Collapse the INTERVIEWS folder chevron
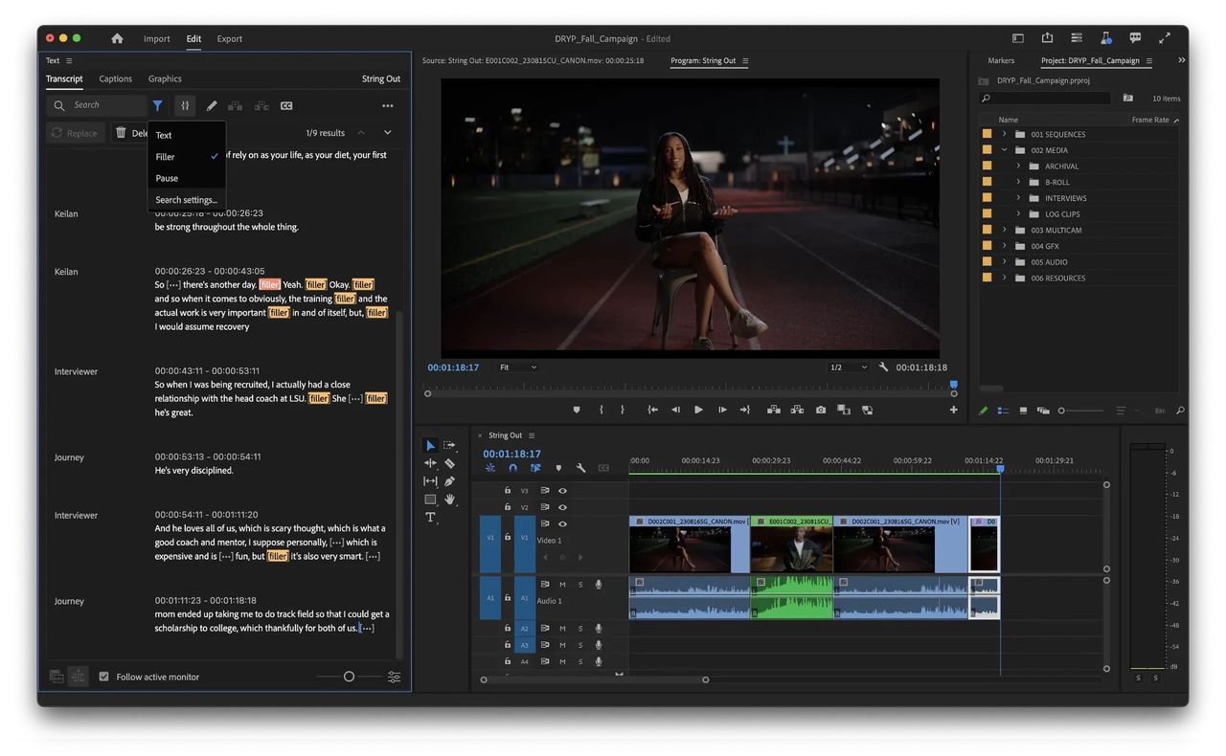Screen dimensions: 1226x756 point(1018,197)
